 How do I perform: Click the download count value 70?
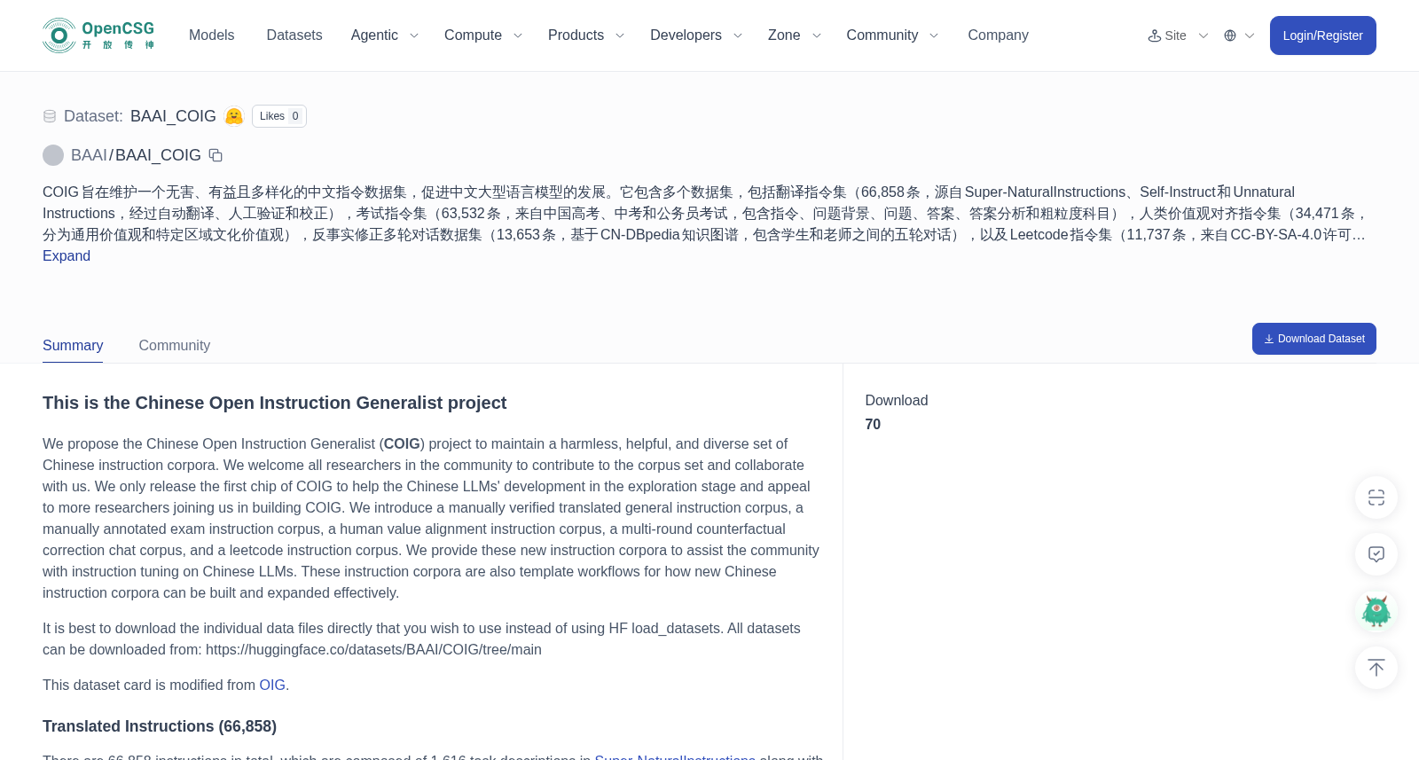click(x=873, y=425)
